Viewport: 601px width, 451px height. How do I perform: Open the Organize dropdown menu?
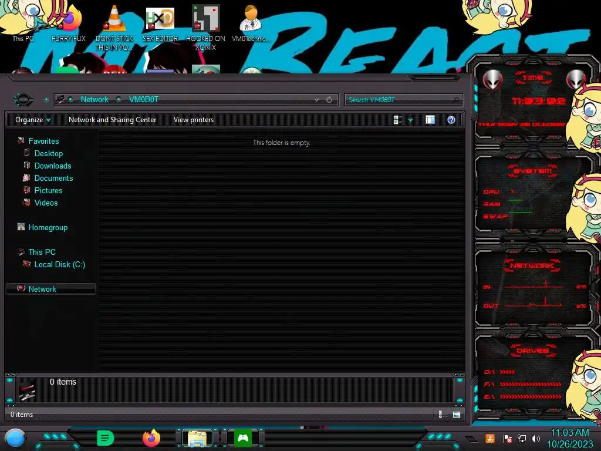click(33, 120)
